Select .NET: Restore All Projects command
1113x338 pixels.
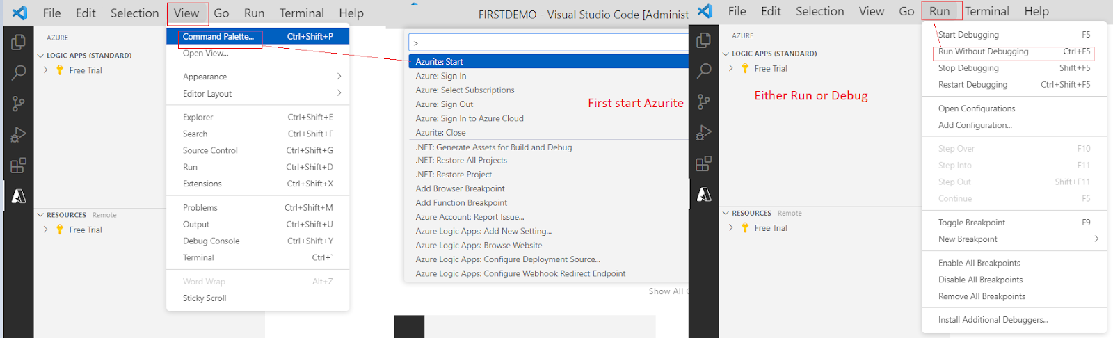[x=548, y=161]
